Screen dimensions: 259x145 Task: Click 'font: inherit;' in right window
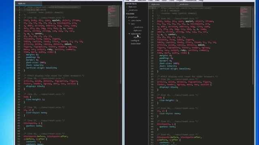[x=168, y=66]
